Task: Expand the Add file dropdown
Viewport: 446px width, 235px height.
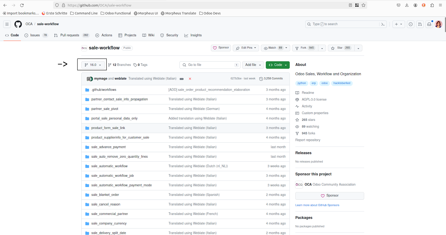Action: pyautogui.click(x=253, y=65)
